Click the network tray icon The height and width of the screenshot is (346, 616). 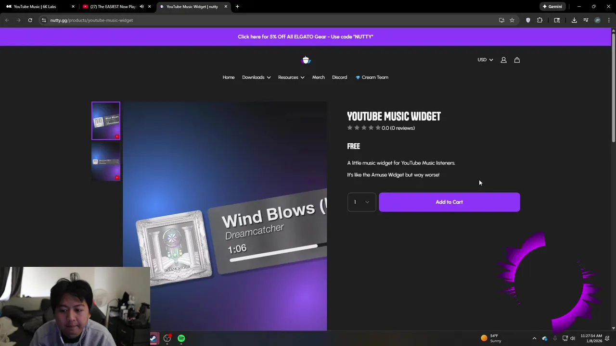(565, 338)
